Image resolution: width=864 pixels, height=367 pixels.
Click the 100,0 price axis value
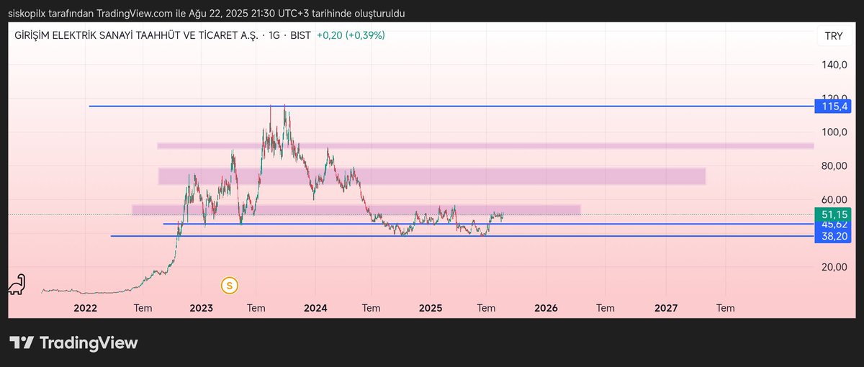(x=834, y=132)
